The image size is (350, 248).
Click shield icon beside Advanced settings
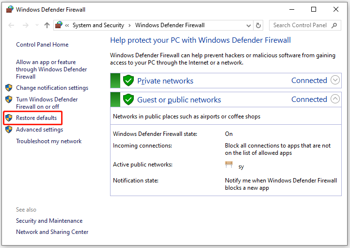pyautogui.click(x=9, y=130)
